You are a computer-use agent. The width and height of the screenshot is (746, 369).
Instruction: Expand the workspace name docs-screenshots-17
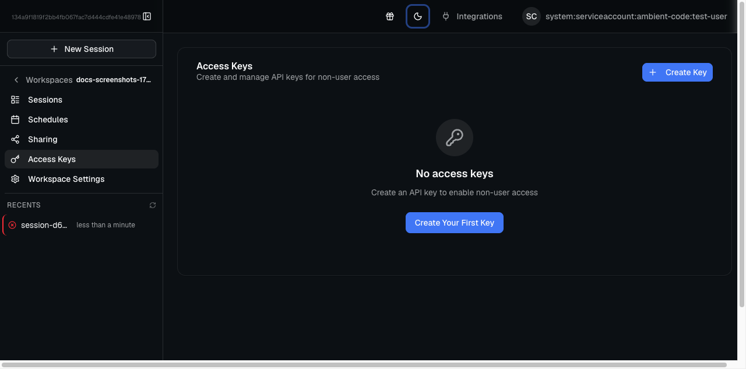[114, 79]
